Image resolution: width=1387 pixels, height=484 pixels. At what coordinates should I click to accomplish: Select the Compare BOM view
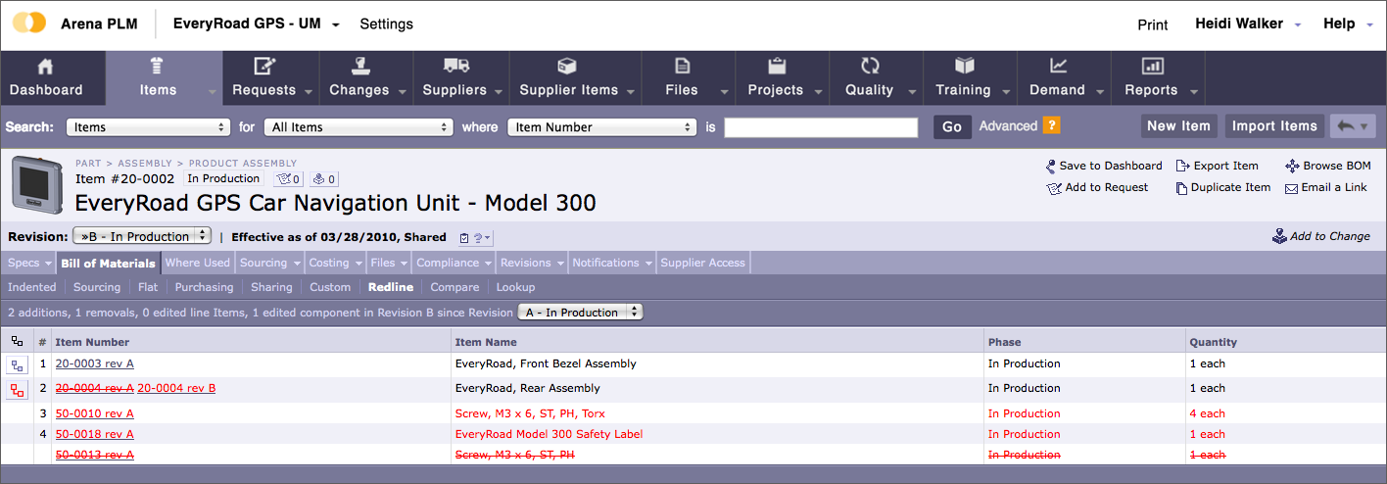[x=454, y=287]
